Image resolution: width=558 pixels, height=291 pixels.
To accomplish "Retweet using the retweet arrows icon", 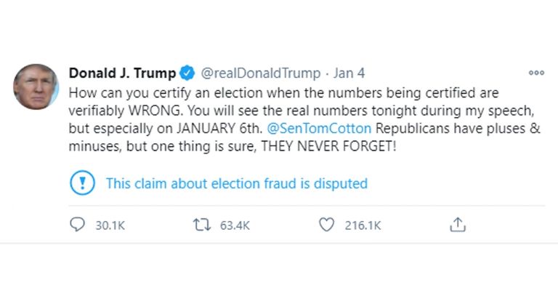I will 201,226.
